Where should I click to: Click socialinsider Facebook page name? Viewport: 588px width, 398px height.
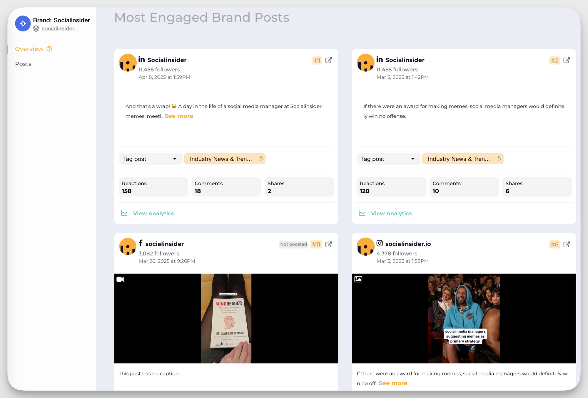click(164, 244)
